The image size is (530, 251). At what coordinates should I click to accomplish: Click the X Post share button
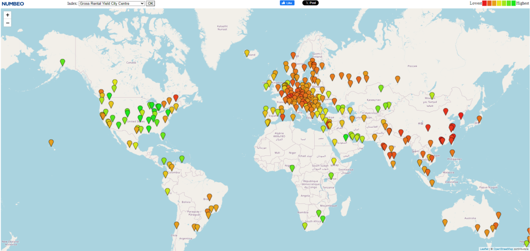point(310,3)
